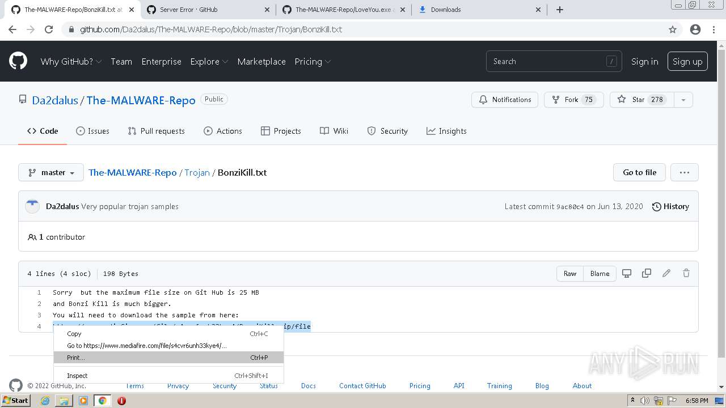Click the GitHub octocat logo in header
The height and width of the screenshot is (408, 726).
click(x=18, y=61)
